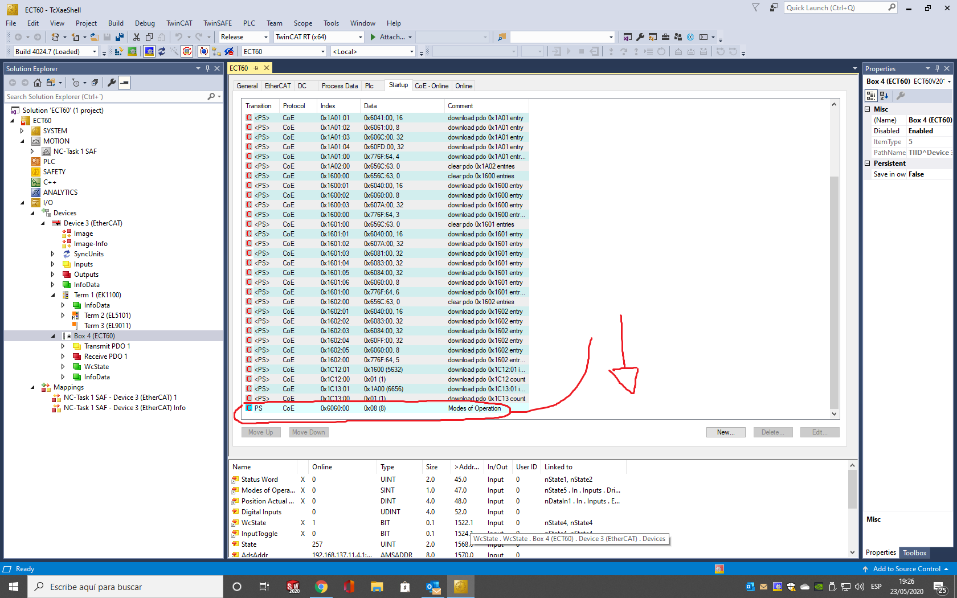Toggle Preview Selected Items in Solution Explorer
This screenshot has width=957, height=598.
[124, 83]
